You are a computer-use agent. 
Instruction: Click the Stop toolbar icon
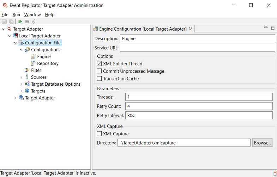[x=27, y=22]
